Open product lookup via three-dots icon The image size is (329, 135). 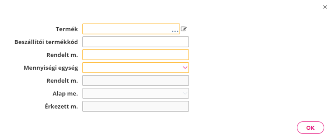[x=175, y=31]
